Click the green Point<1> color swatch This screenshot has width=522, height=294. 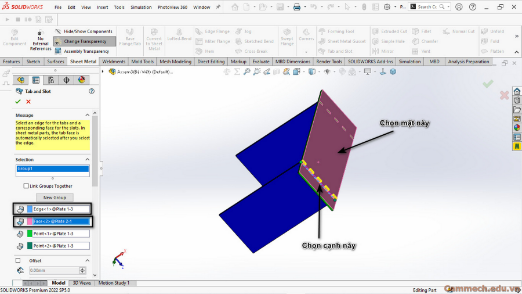click(30, 234)
